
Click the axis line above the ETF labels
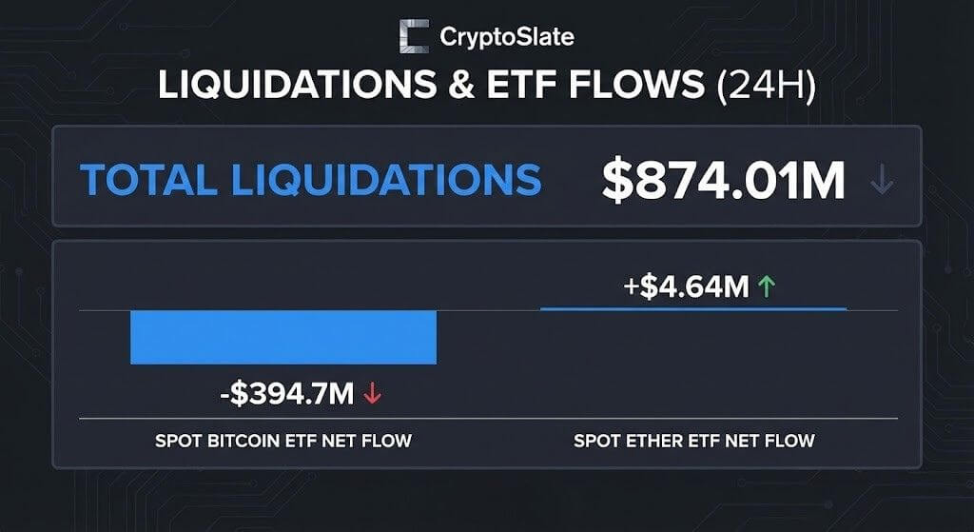pos(487,418)
